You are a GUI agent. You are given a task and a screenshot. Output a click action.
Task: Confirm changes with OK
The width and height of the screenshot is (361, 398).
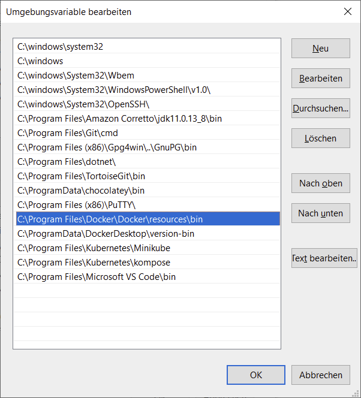256,375
